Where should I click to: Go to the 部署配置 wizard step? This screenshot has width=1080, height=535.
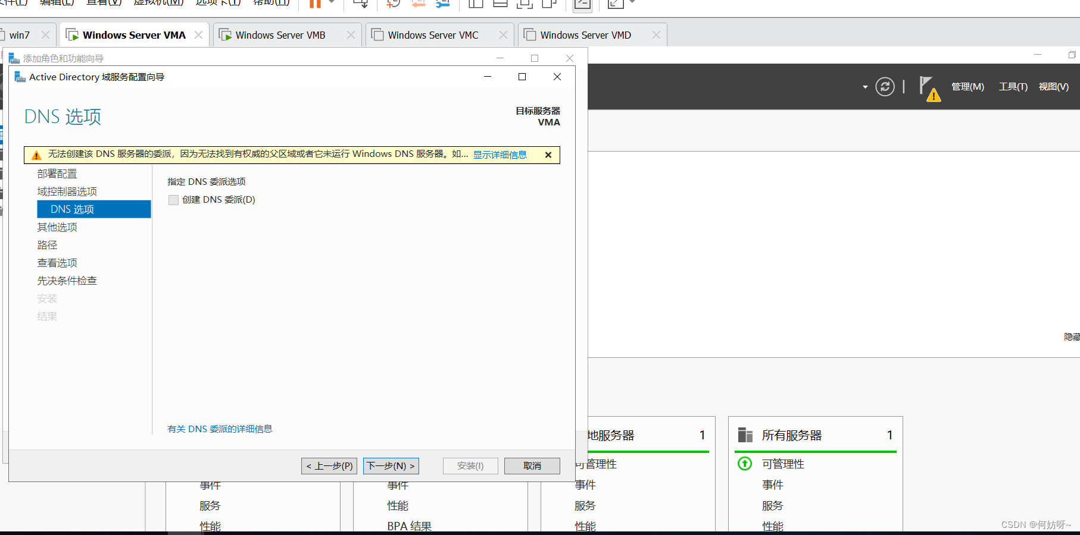[x=57, y=174]
